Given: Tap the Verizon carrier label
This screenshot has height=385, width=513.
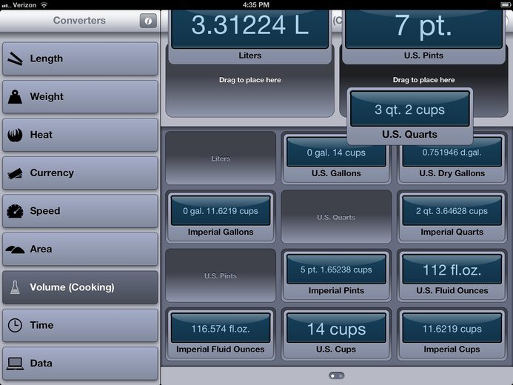Looking at the screenshot, I should click(24, 5).
